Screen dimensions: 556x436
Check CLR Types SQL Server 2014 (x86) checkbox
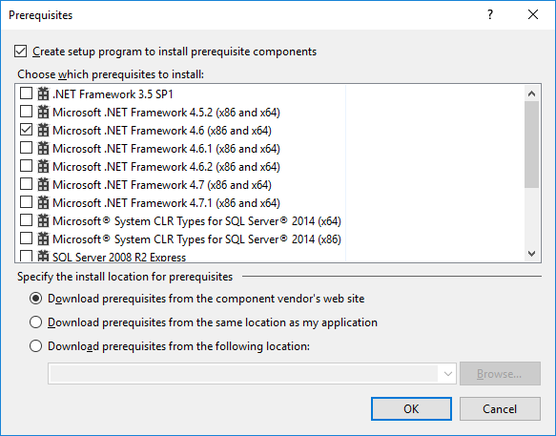point(27,239)
